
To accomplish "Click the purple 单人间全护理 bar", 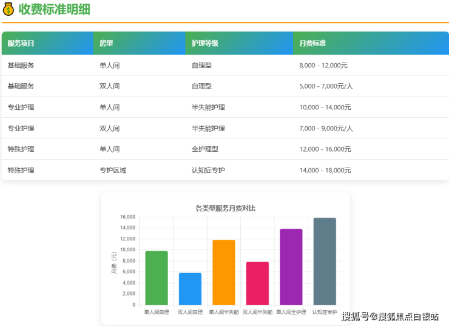I will 291,267.
